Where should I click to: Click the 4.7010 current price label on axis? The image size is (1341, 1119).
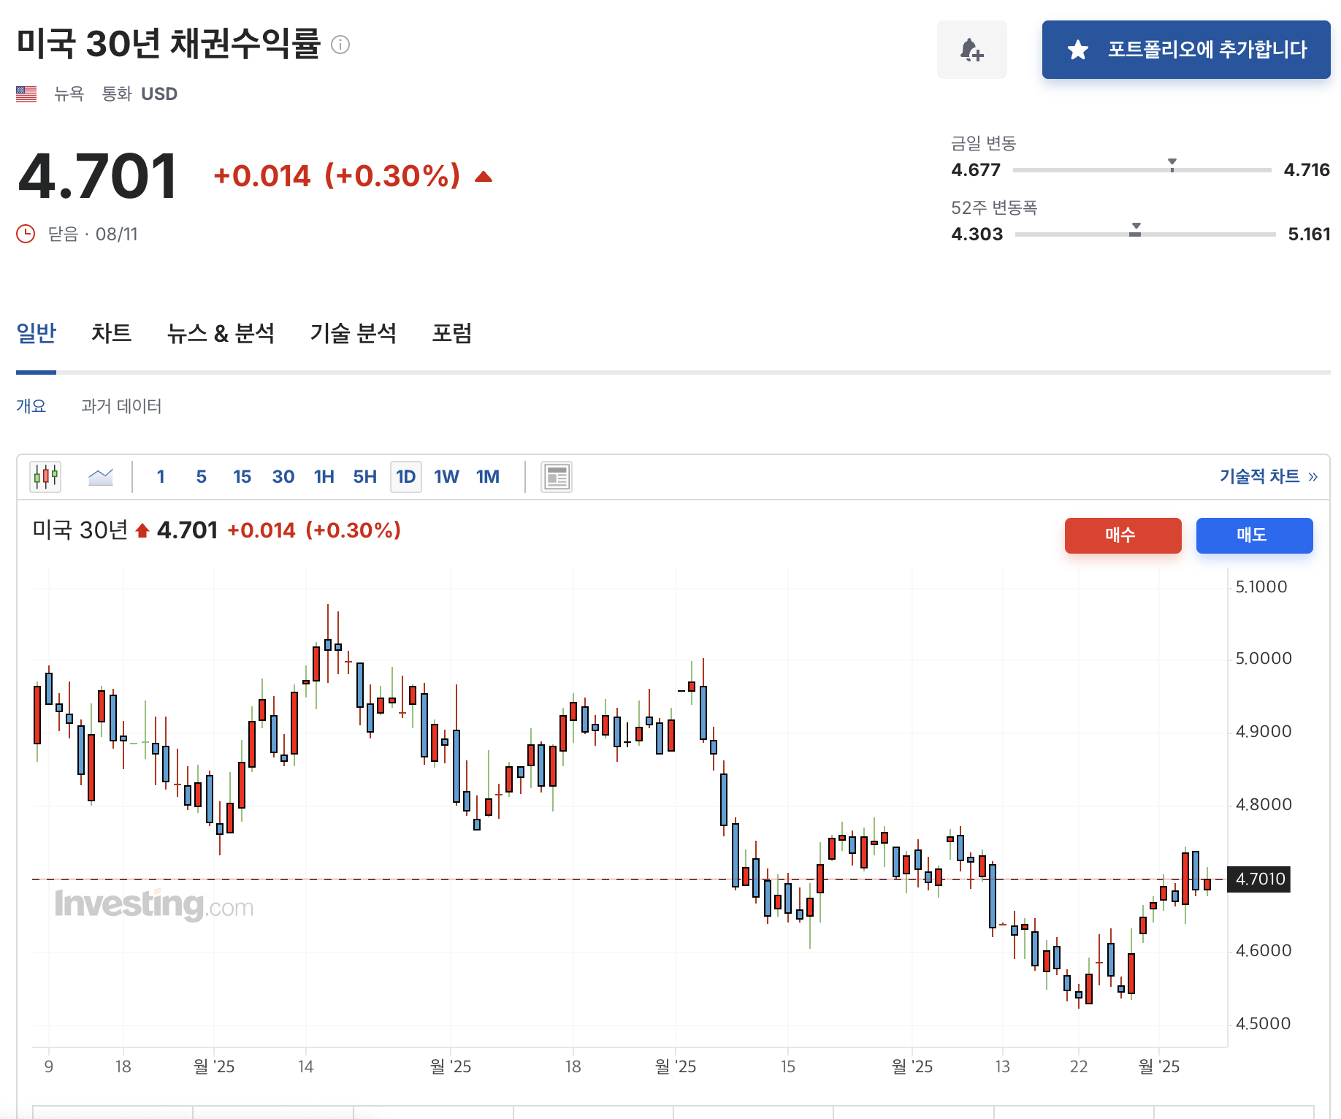click(x=1260, y=879)
